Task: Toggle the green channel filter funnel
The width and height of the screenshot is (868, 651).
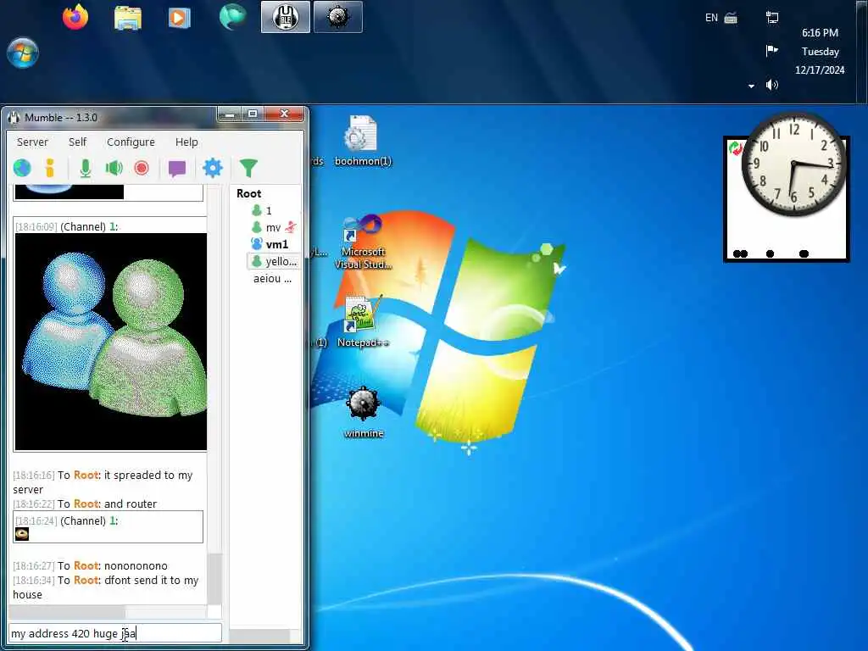Action: click(x=248, y=168)
